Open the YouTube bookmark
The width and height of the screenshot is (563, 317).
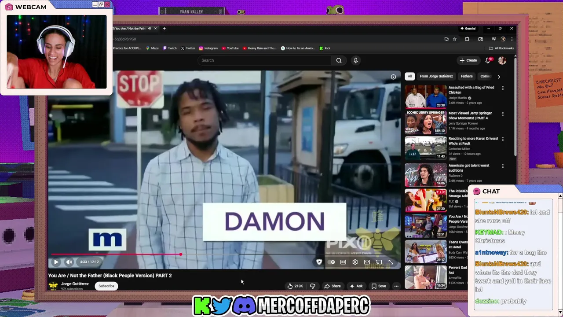pos(230,48)
